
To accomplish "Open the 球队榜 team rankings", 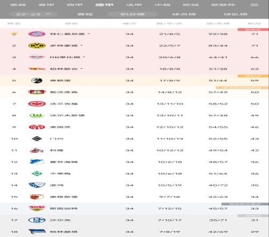I will pos(236,15).
